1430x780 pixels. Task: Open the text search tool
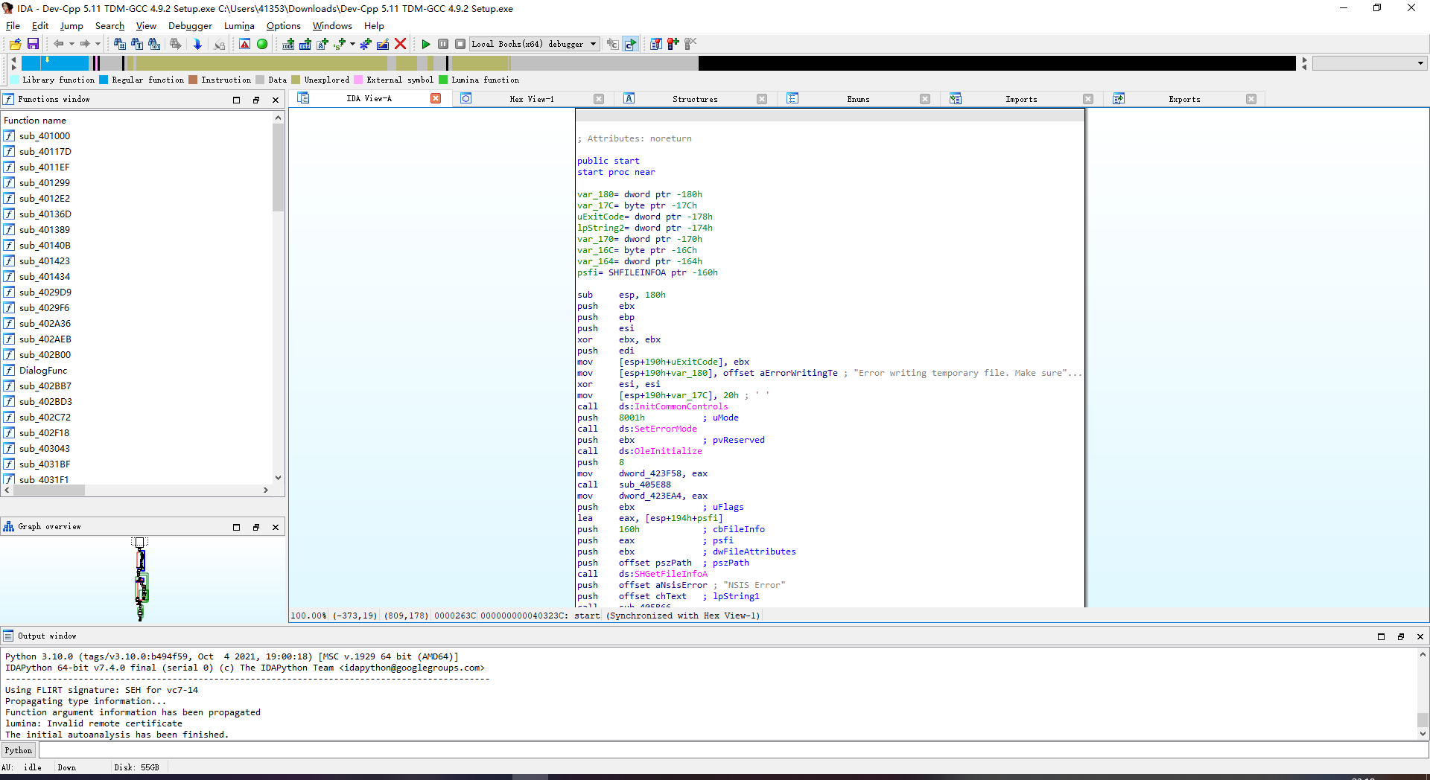point(137,44)
